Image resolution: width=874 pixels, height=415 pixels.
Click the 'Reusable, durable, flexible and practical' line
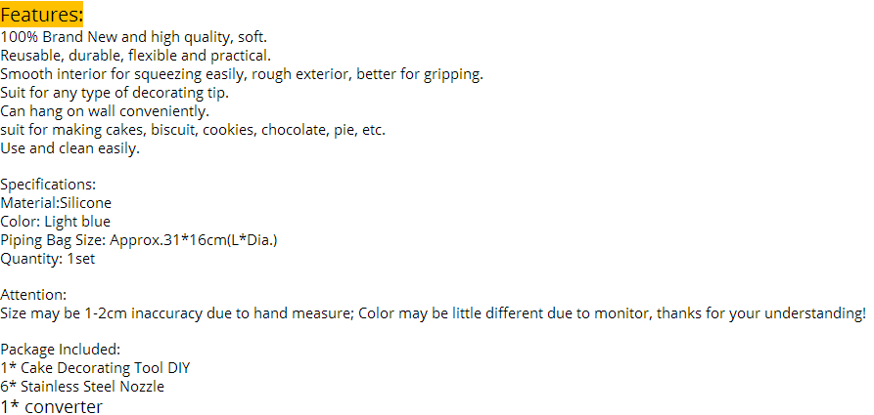[135, 56]
